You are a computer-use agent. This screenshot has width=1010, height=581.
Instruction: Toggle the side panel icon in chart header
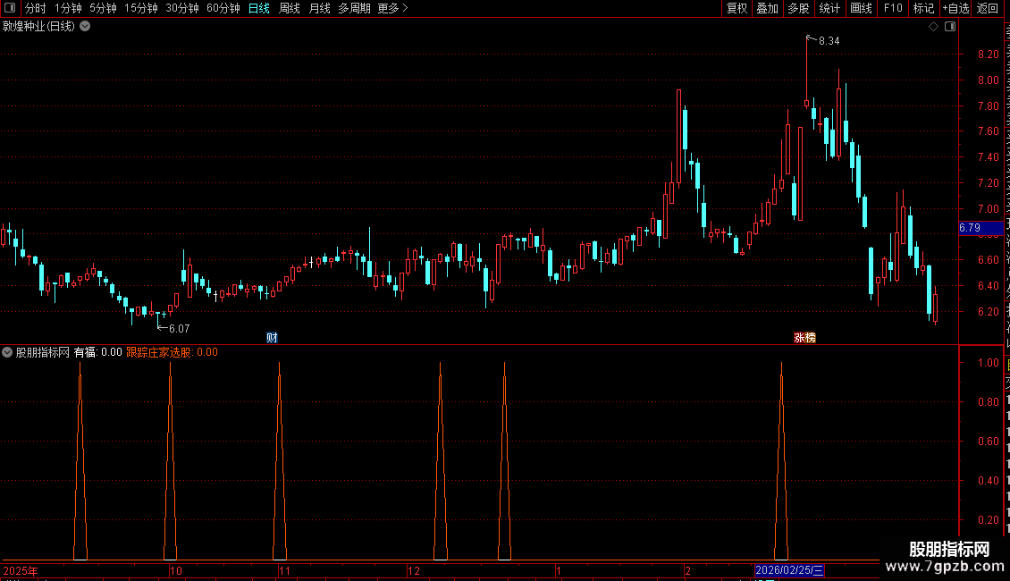tap(950, 27)
